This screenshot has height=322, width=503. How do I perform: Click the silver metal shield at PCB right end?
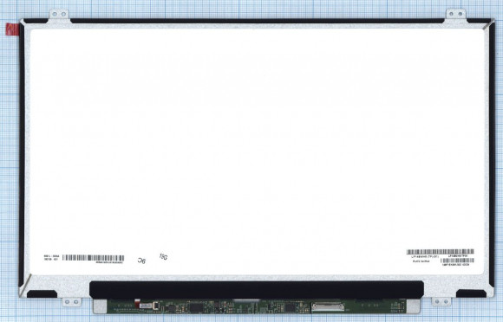click(414, 306)
